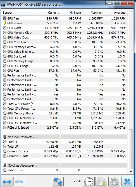Click the GPU Fan RPM fan icon
The image size is (136, 187).
pyautogui.click(x=5, y=18)
